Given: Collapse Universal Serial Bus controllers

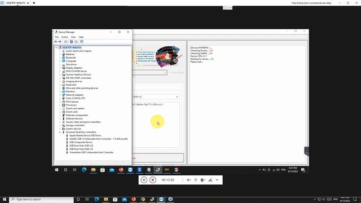Looking at the screenshot, I should (x=60, y=132).
